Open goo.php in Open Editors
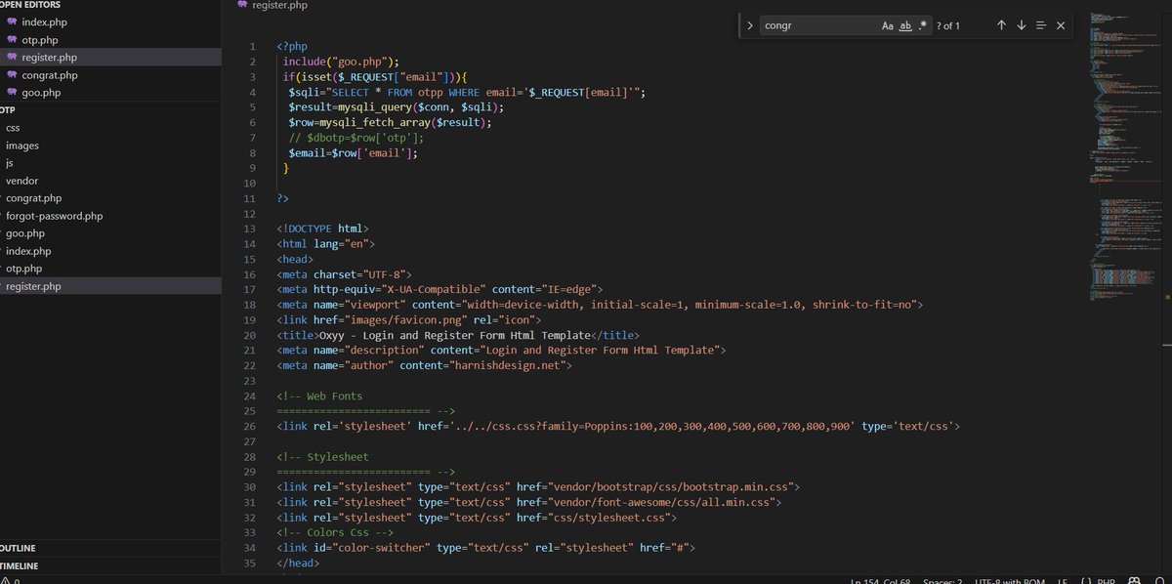This screenshot has height=584, width=1172. tap(41, 92)
